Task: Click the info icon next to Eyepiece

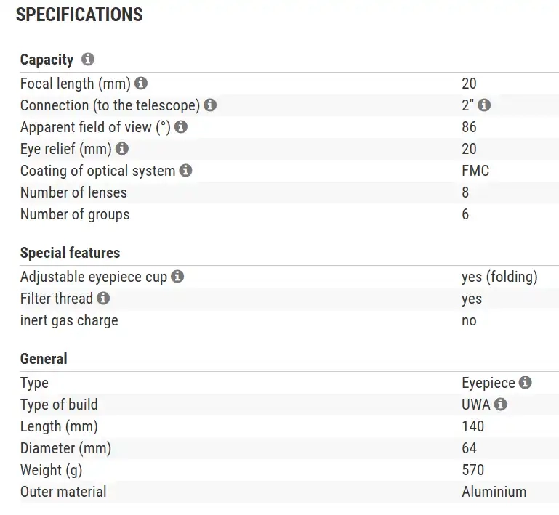Action: (x=526, y=383)
